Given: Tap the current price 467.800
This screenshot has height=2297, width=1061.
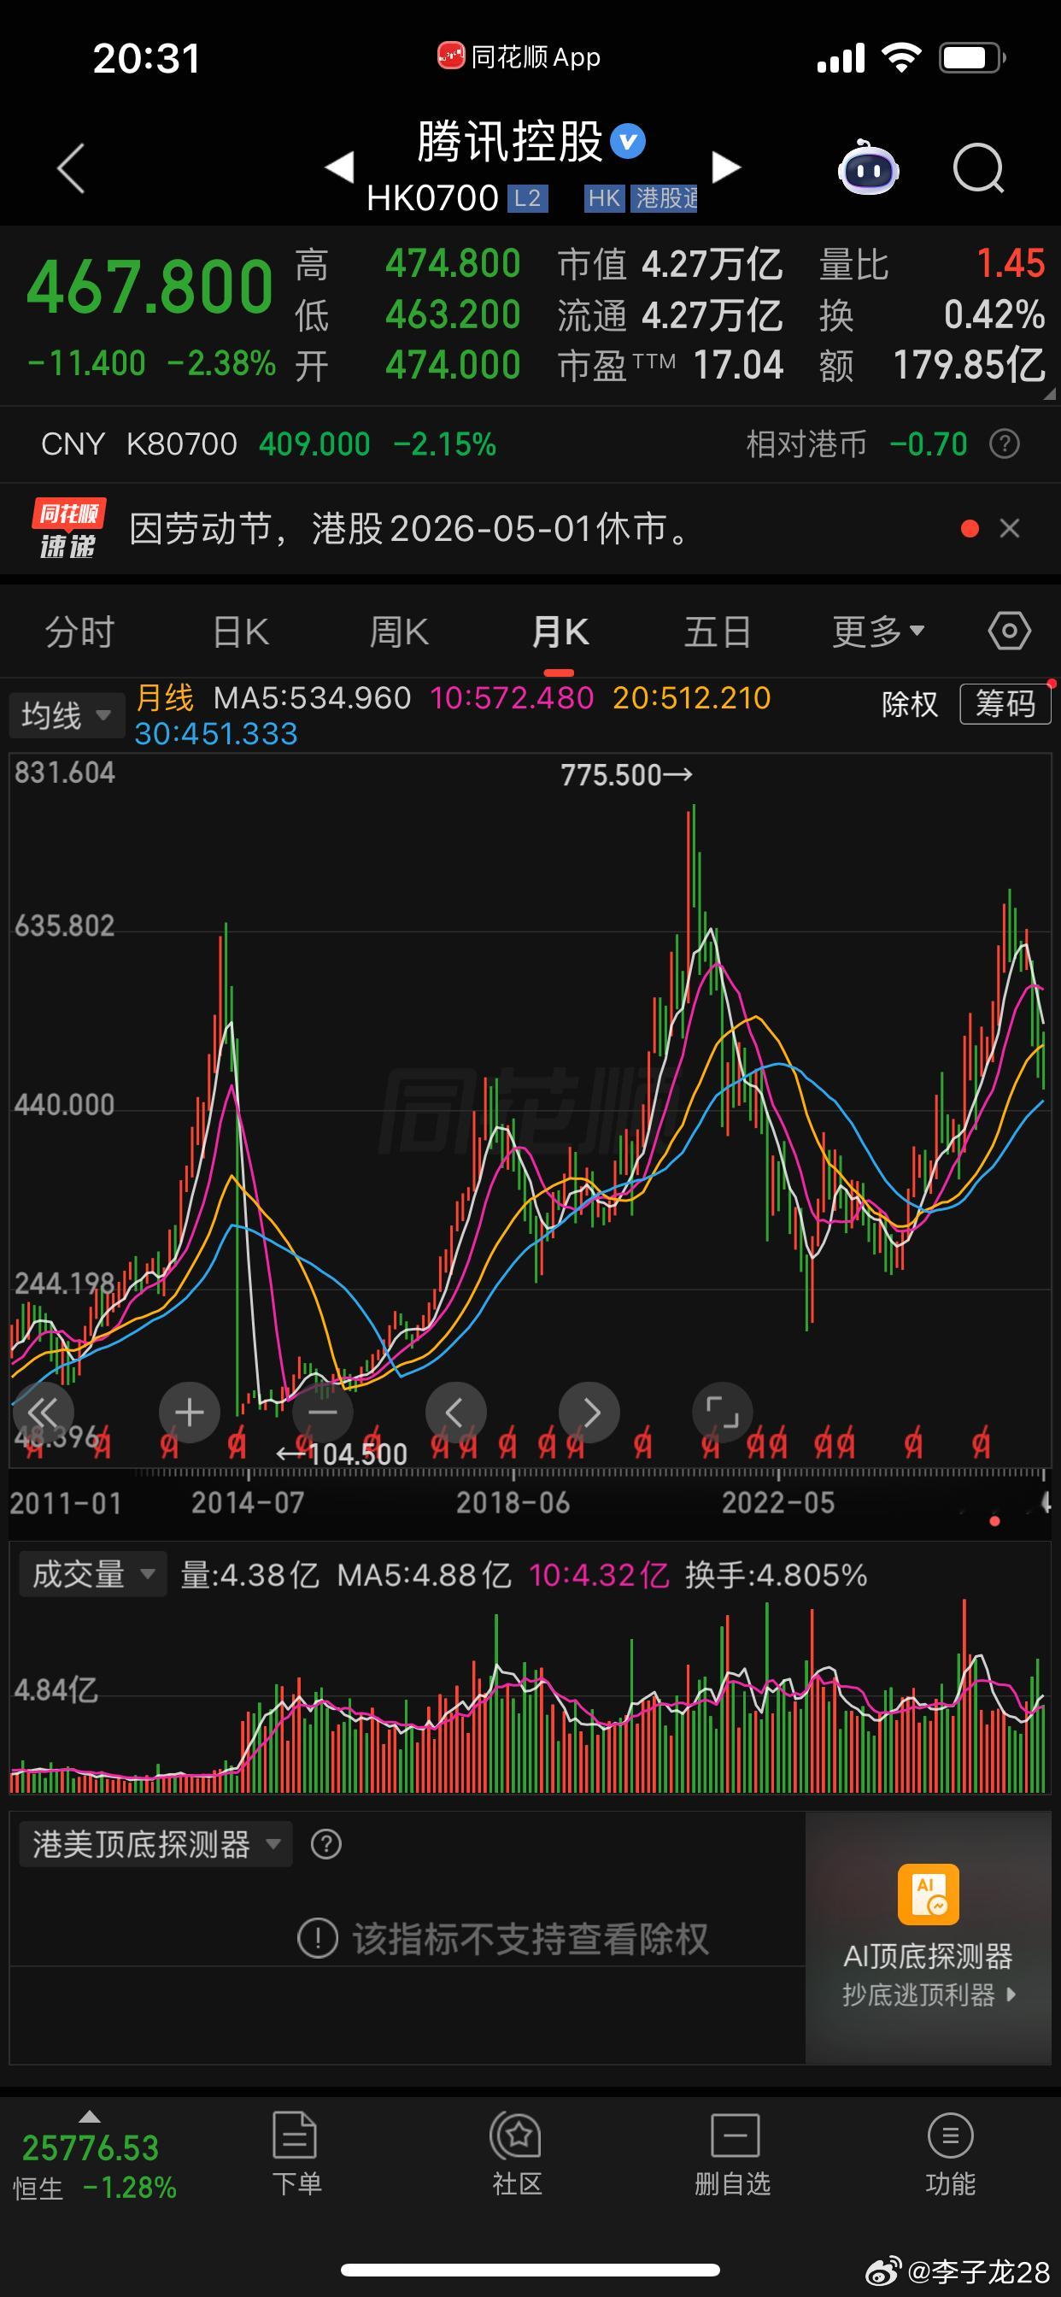Looking at the screenshot, I should click(x=149, y=287).
